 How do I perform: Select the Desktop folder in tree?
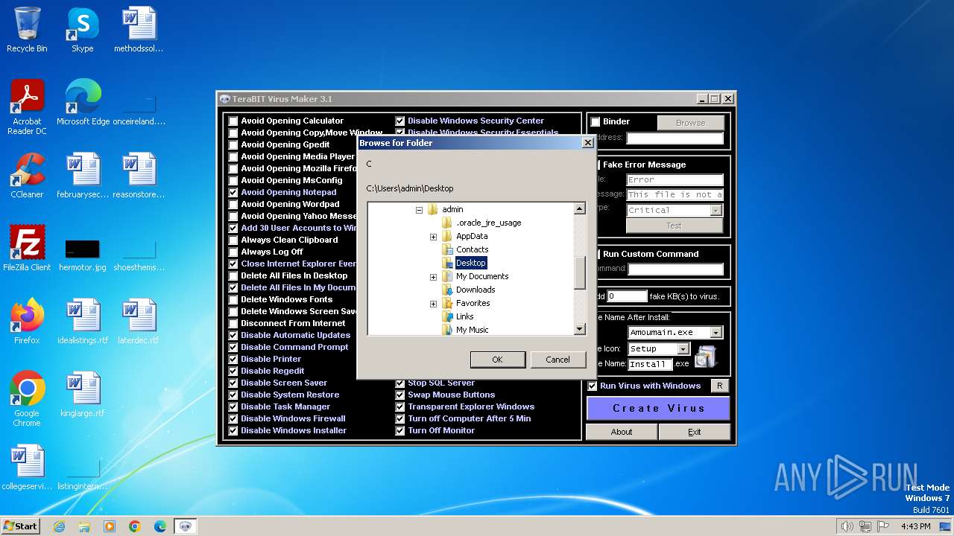pyautogui.click(x=470, y=263)
